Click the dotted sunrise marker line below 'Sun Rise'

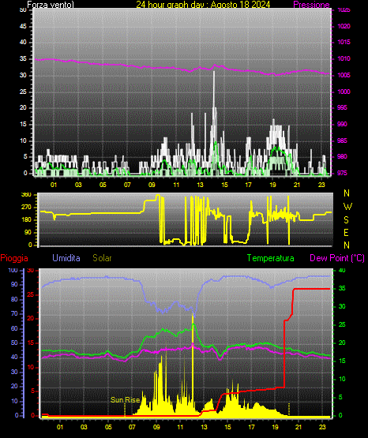tap(125, 410)
